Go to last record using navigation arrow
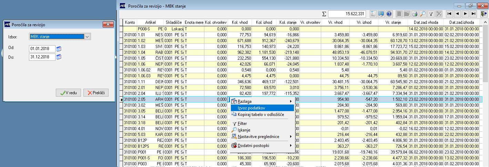This screenshot has width=489, height=167. tap(474, 14)
